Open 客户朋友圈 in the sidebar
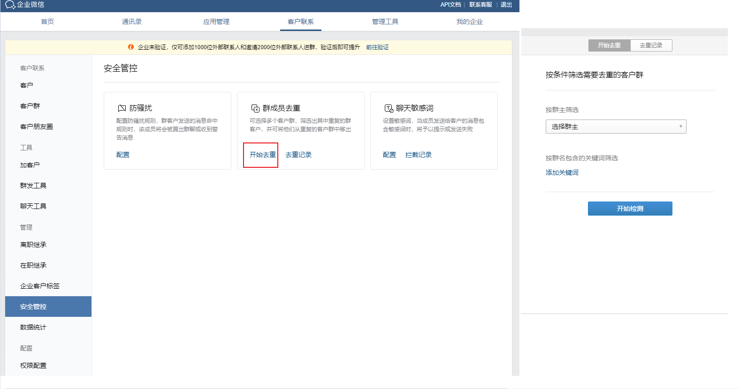This screenshot has width=740, height=389. click(x=37, y=127)
